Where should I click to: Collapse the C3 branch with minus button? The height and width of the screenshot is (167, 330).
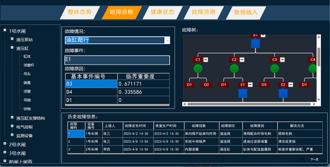click(282, 60)
